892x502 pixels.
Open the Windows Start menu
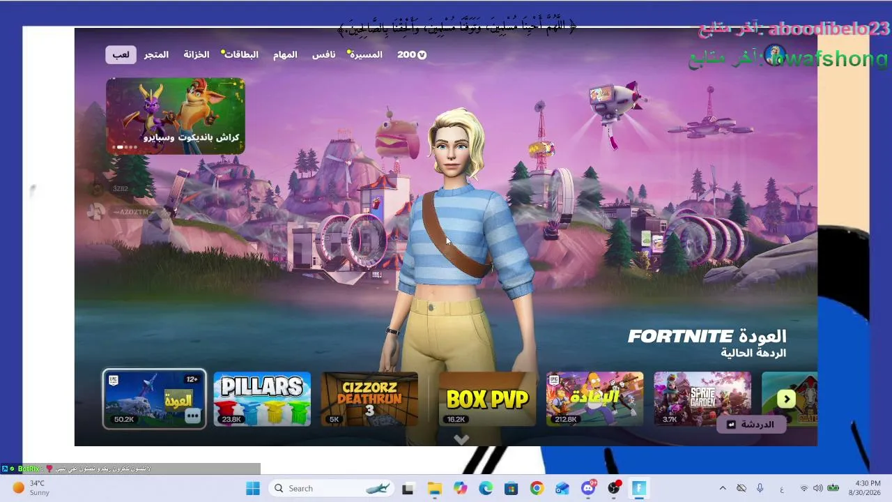(x=253, y=488)
